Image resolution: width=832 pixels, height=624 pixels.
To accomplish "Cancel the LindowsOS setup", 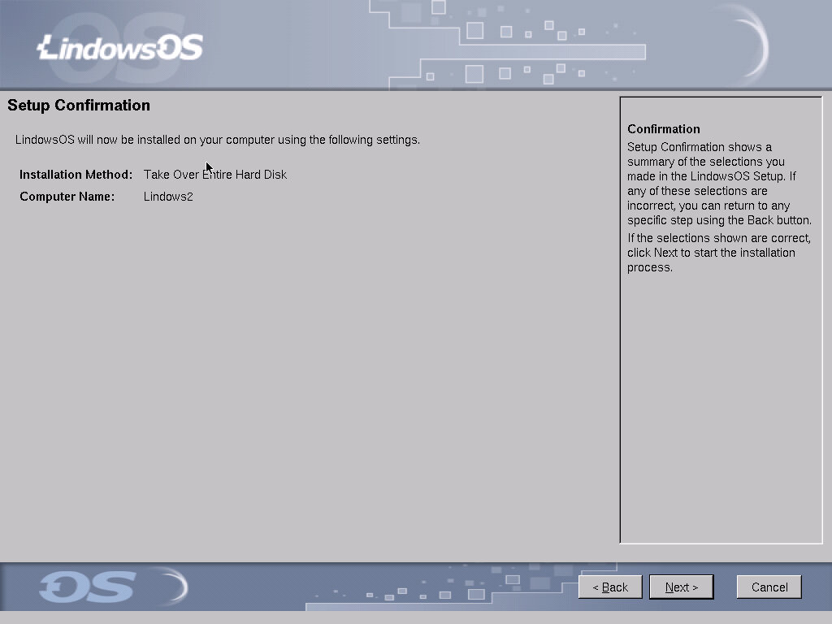I will click(x=769, y=587).
